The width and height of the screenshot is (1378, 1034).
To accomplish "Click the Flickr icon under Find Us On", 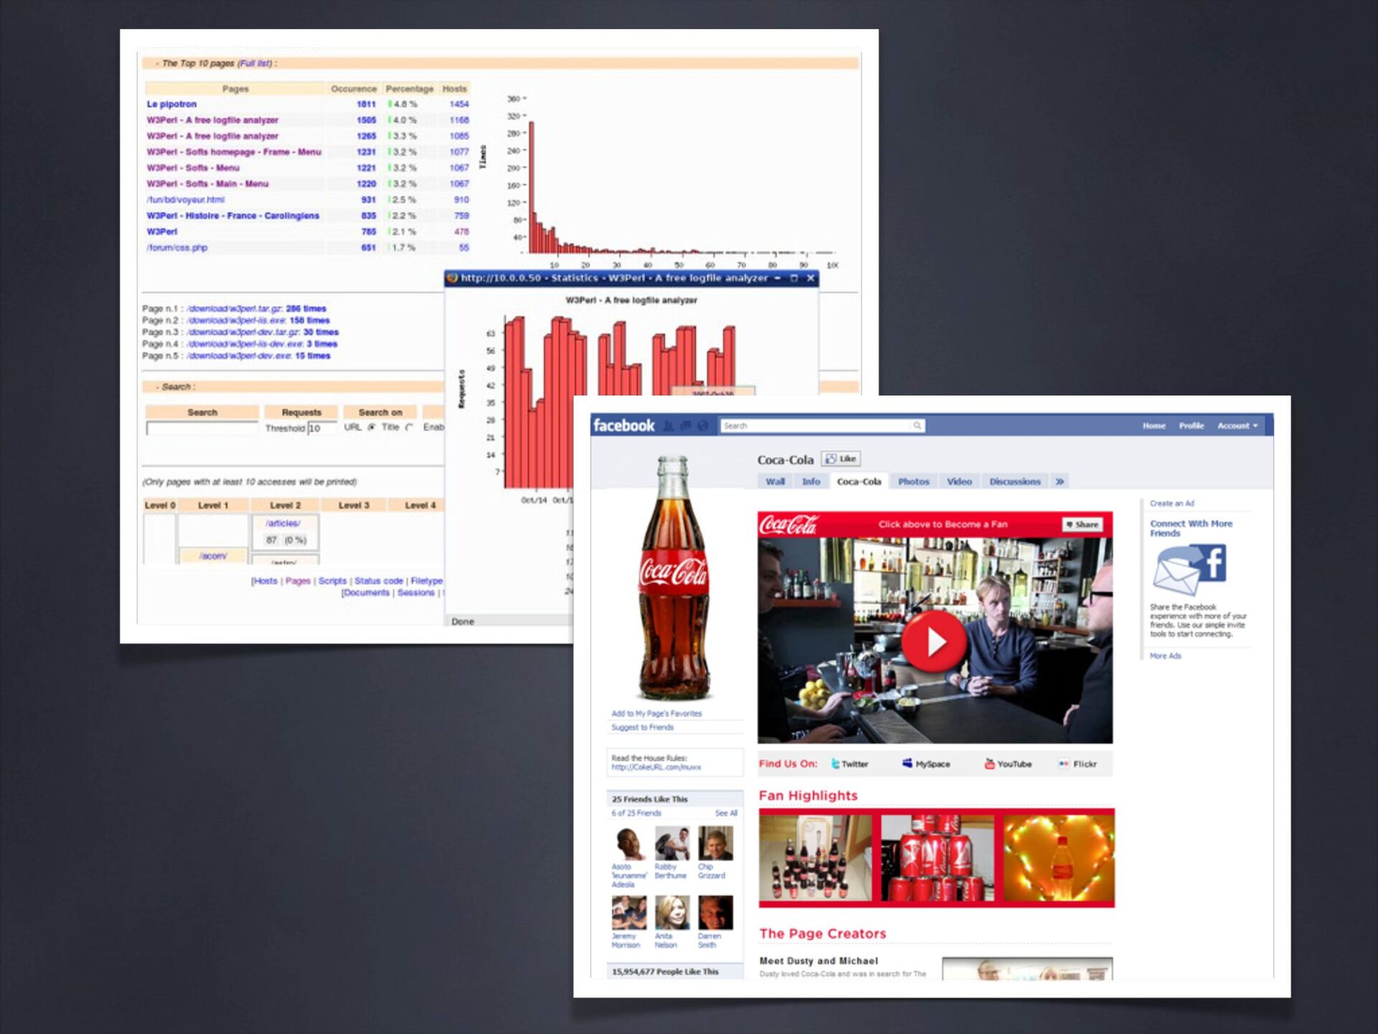I will pos(1064,763).
